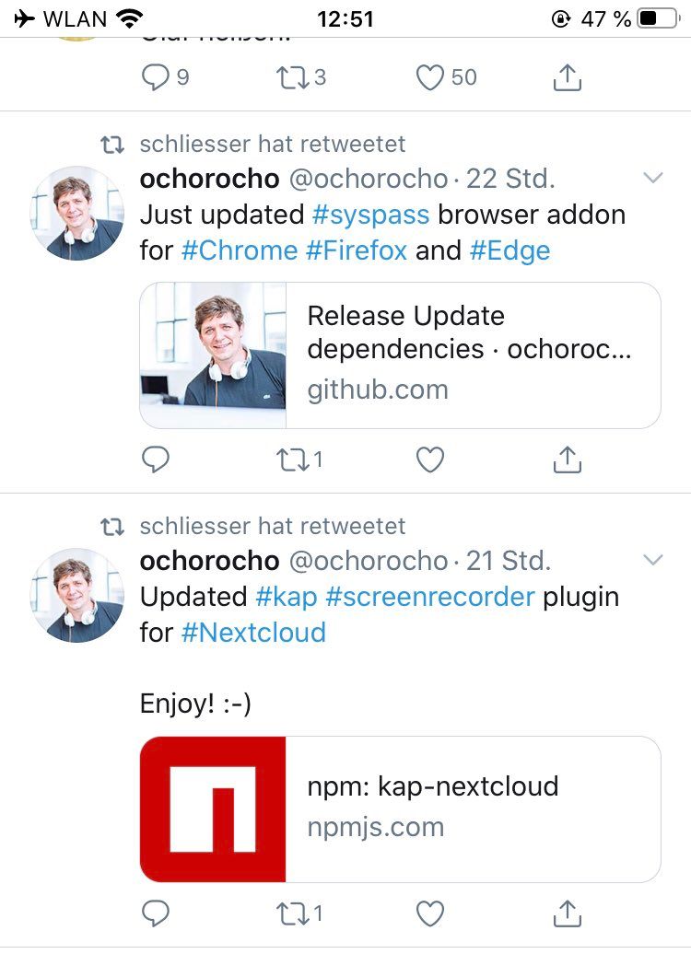This screenshot has width=691, height=954.
Task: Share the kap-nextcloud plugin tweet
Action: (567, 913)
